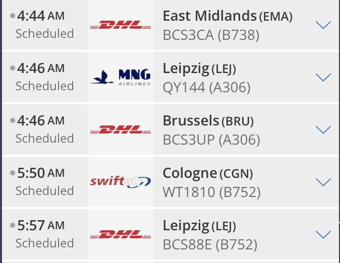The height and width of the screenshot is (263, 340).
Task: Expand BCS88E Leipzig flight details chevron
Action: 323,235
